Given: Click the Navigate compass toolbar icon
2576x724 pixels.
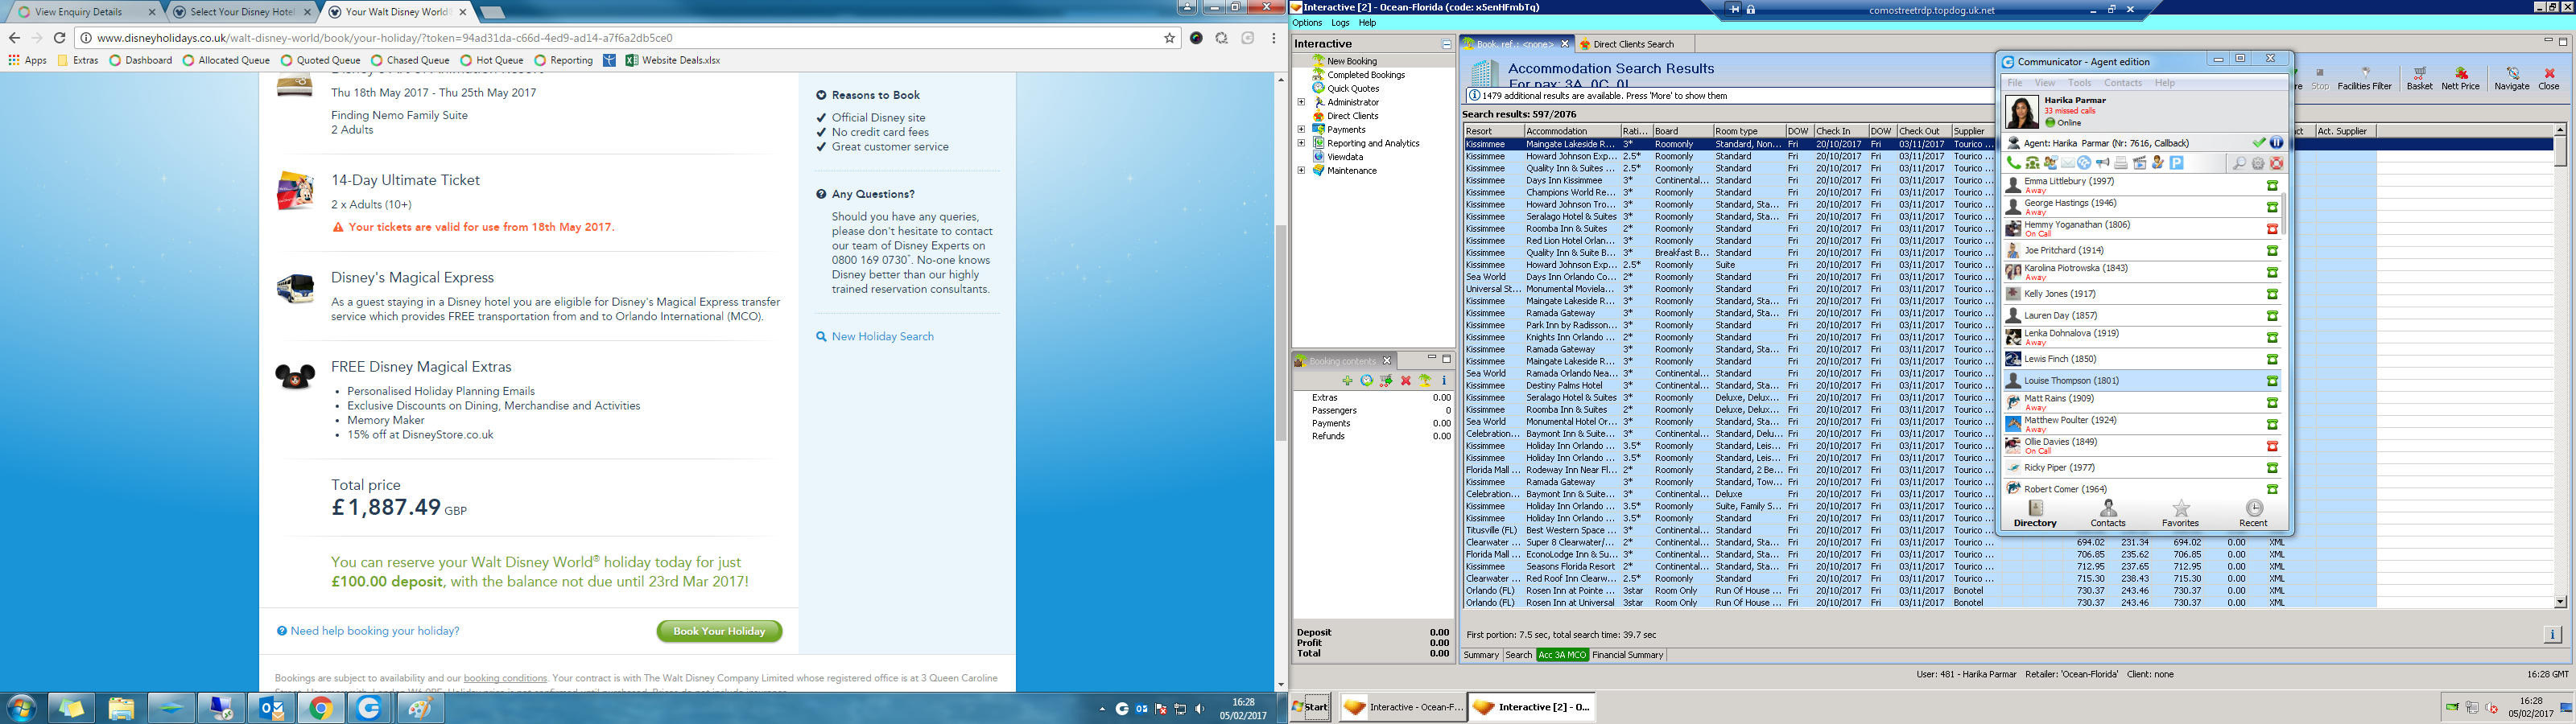Looking at the screenshot, I should 2511,79.
